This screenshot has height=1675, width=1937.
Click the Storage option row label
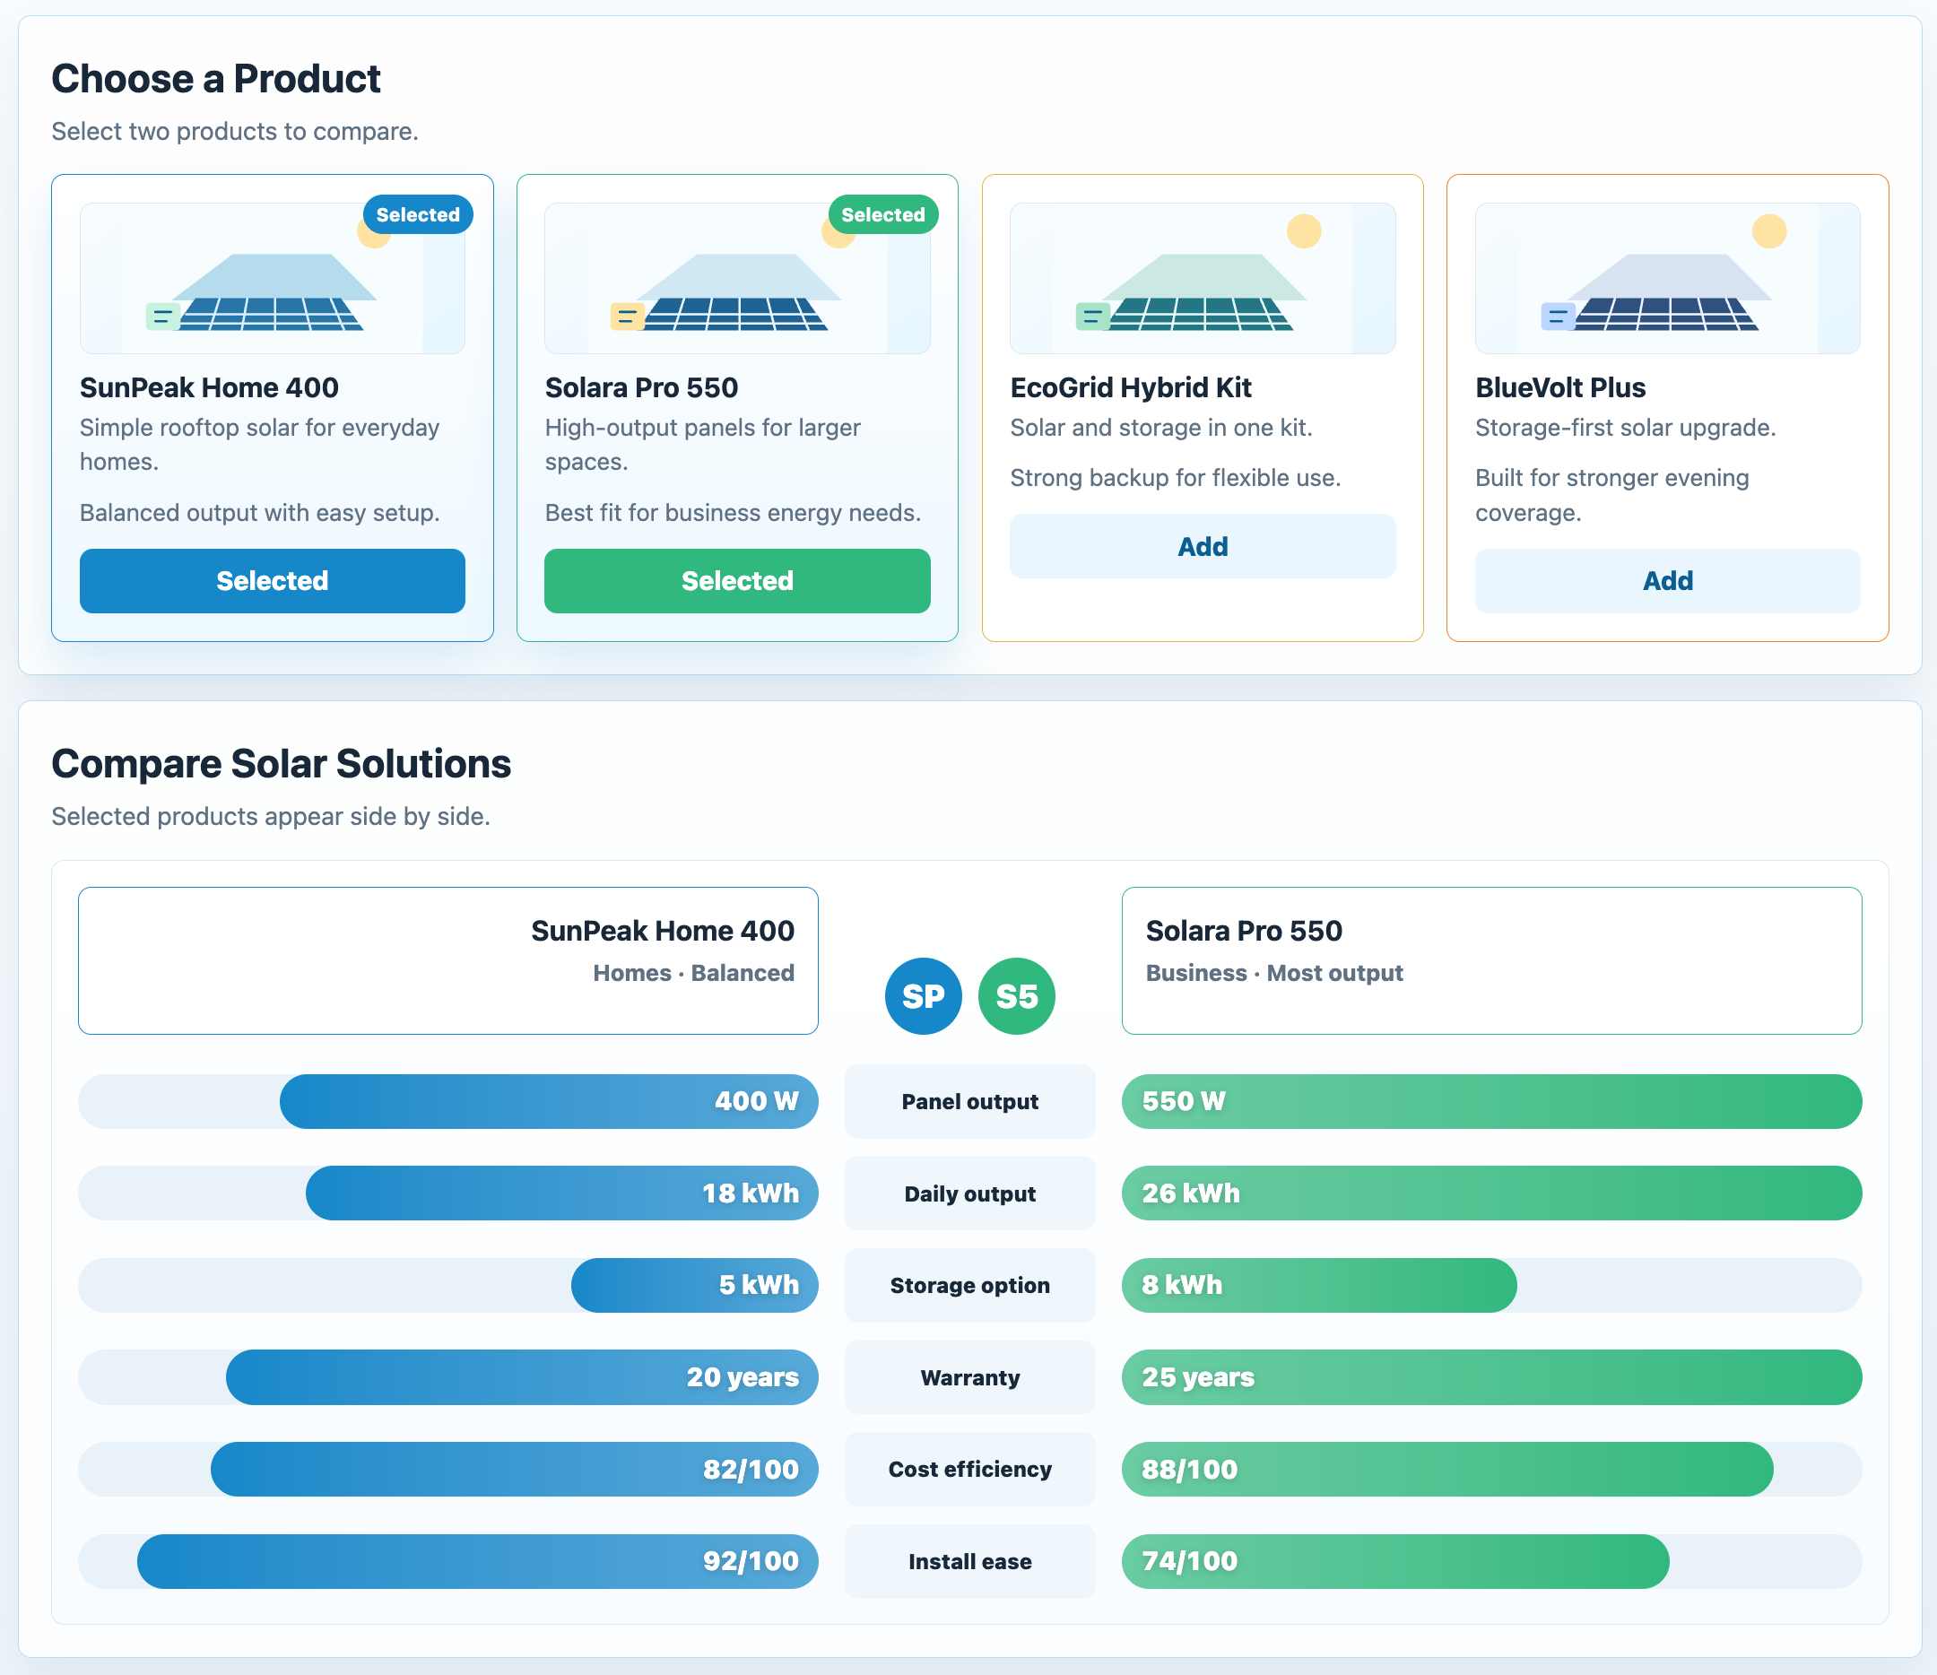(969, 1284)
